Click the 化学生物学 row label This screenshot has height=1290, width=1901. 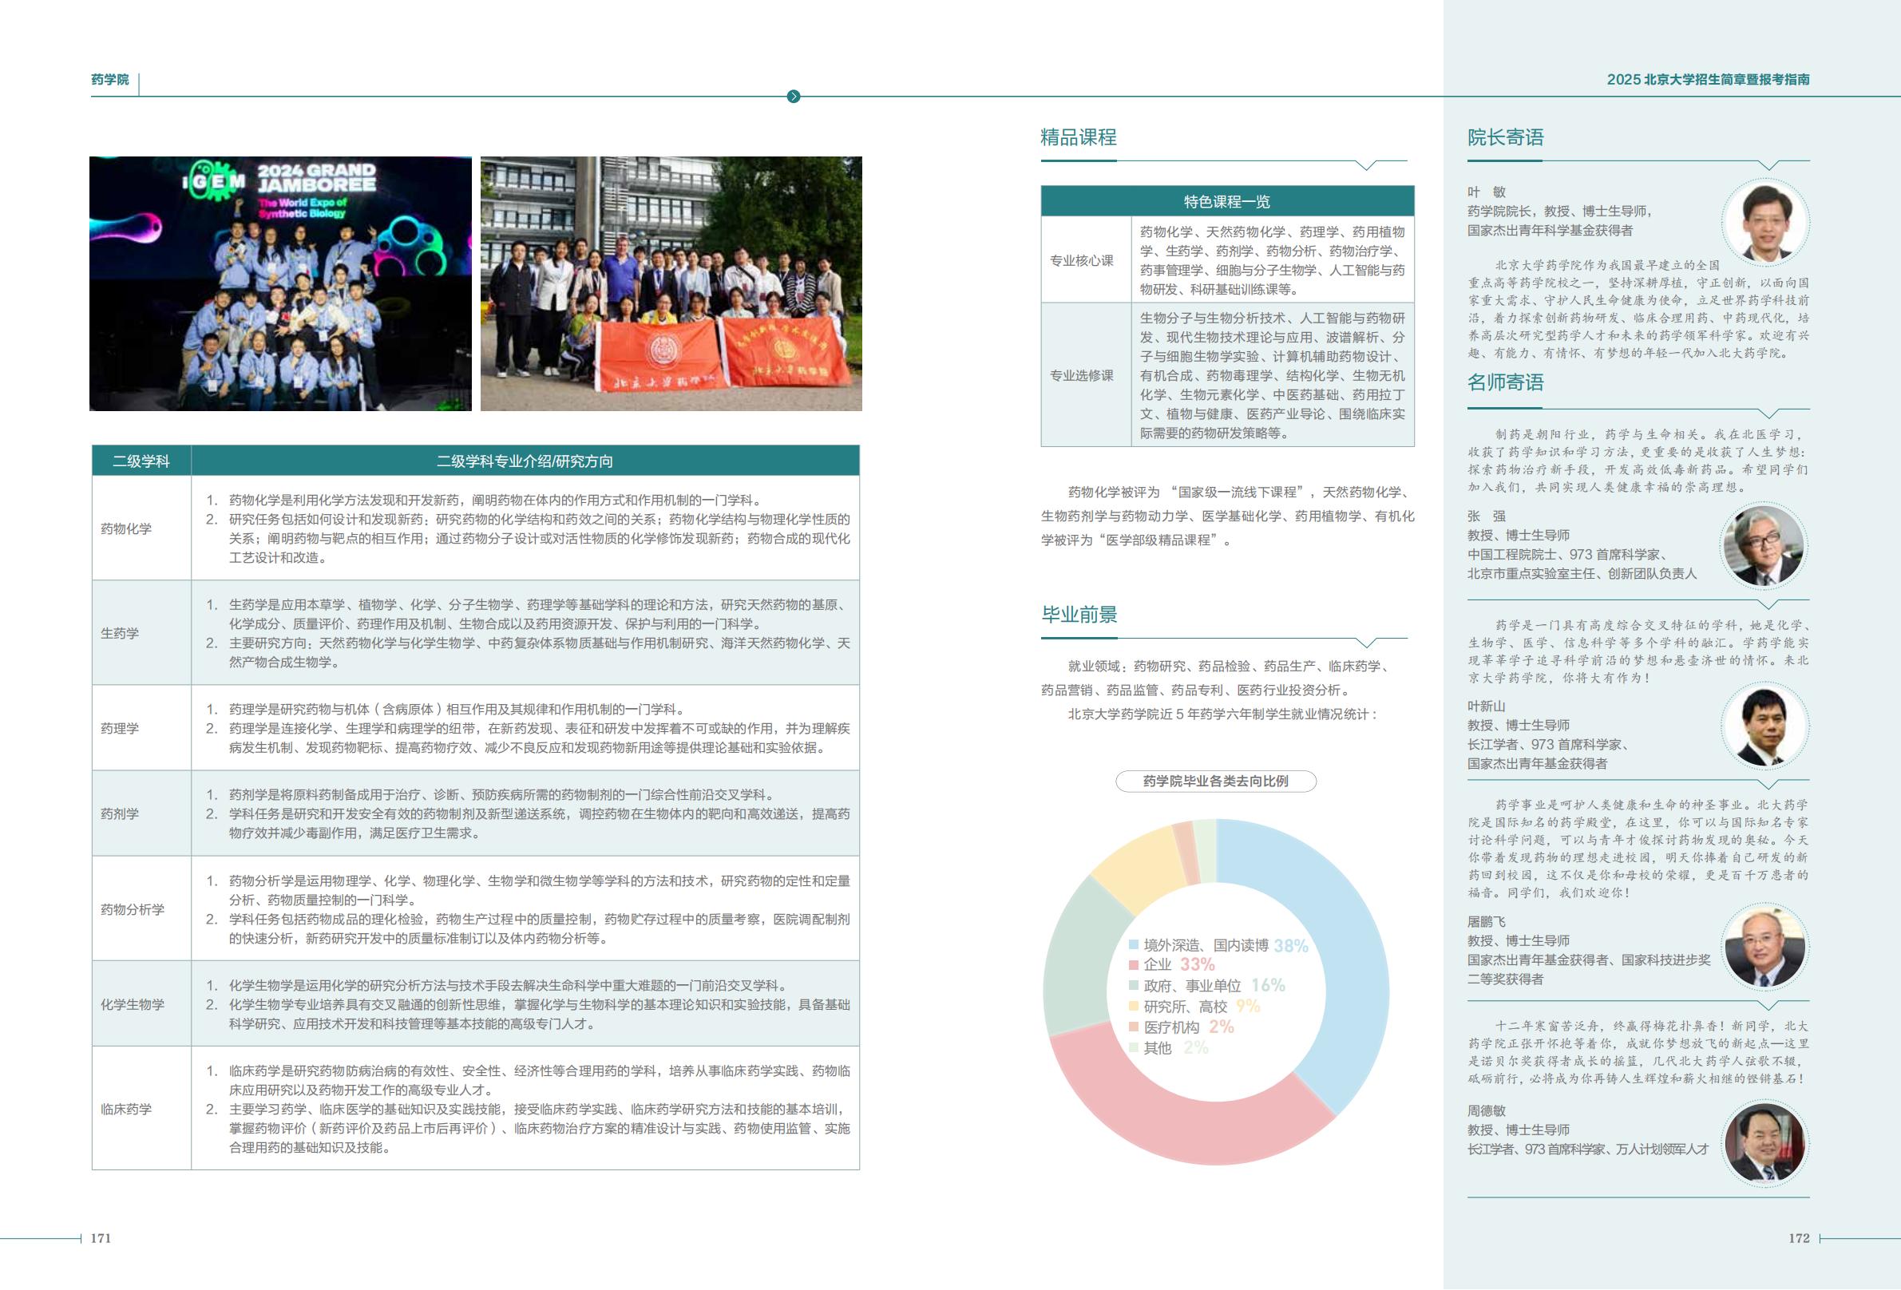(x=133, y=1003)
